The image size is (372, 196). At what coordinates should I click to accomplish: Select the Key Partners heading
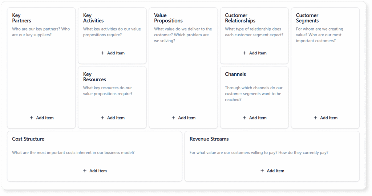[x=21, y=18]
